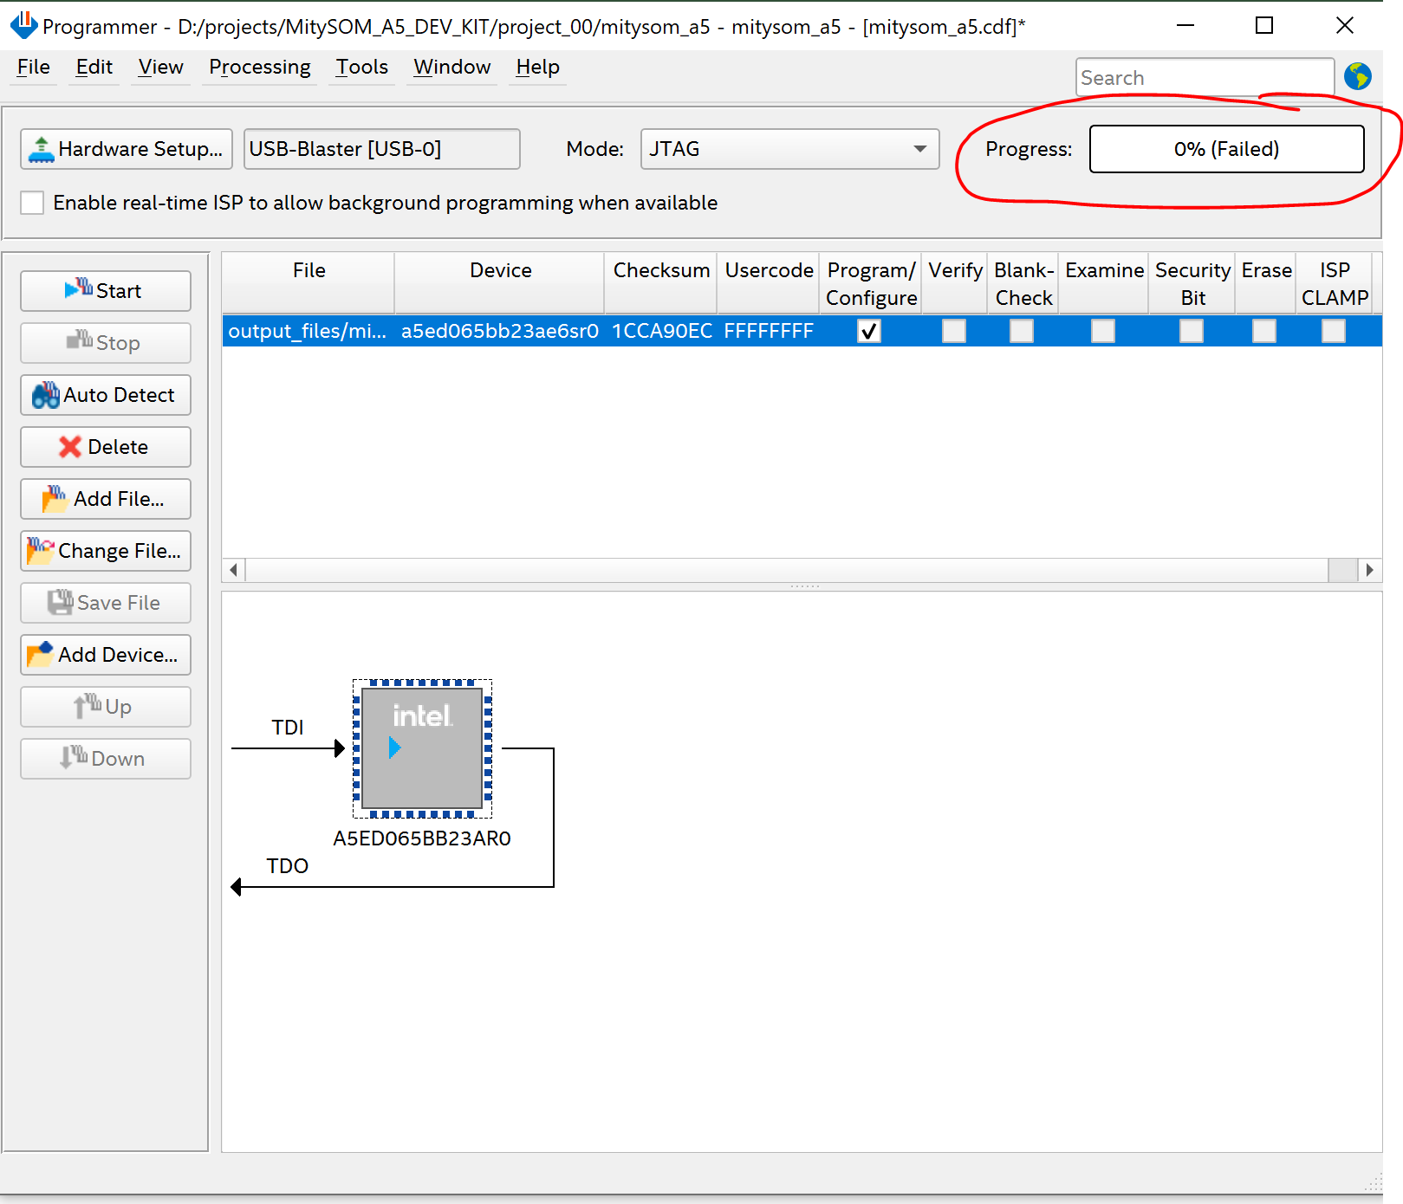The image size is (1403, 1204).
Task: Open the Window menu
Action: click(x=452, y=68)
